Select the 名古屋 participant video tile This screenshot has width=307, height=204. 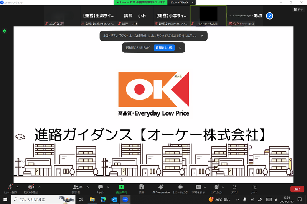coord(208,16)
